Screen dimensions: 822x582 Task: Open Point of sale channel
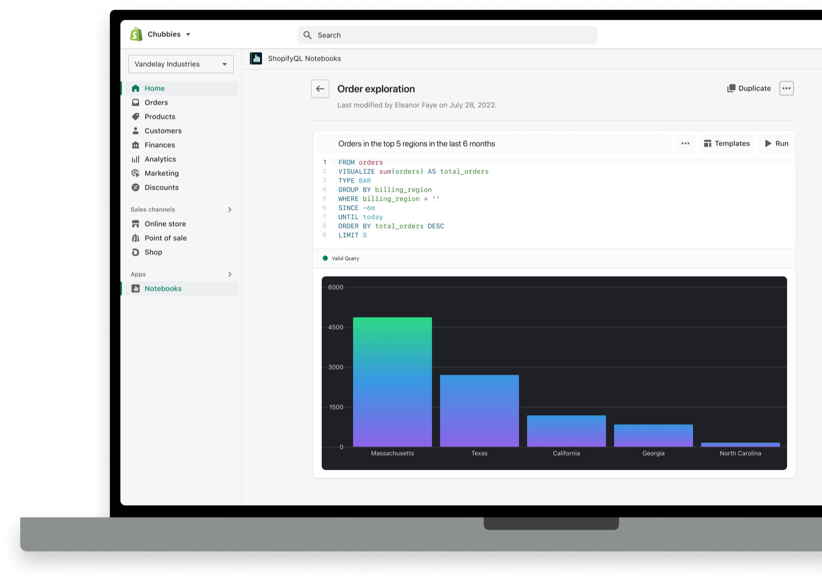point(164,238)
